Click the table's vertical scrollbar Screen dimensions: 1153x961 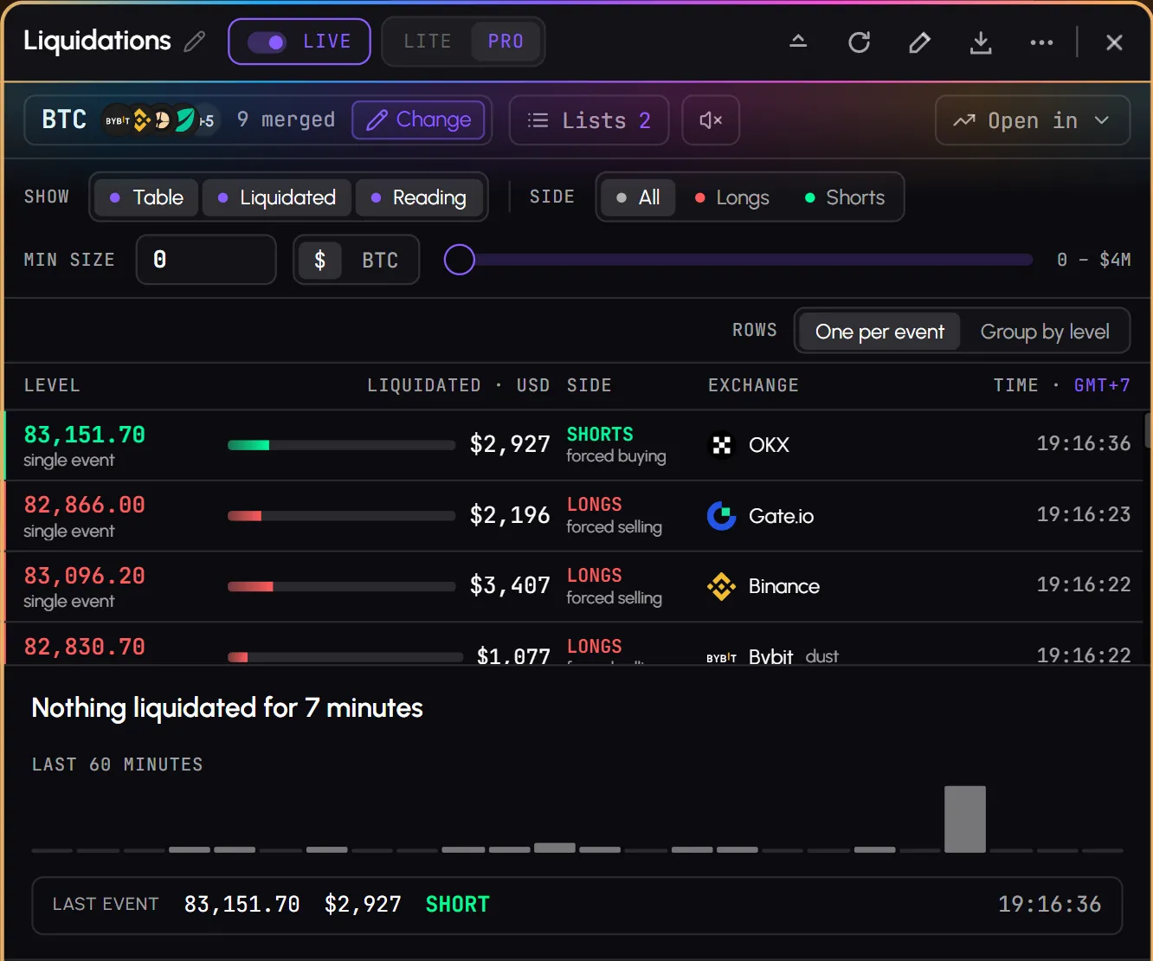pos(1148,430)
